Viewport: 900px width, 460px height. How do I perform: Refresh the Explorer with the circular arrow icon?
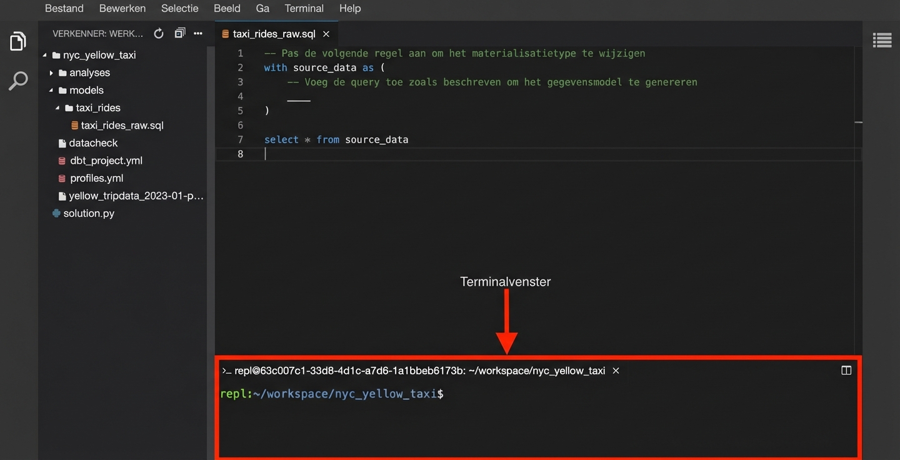click(158, 33)
